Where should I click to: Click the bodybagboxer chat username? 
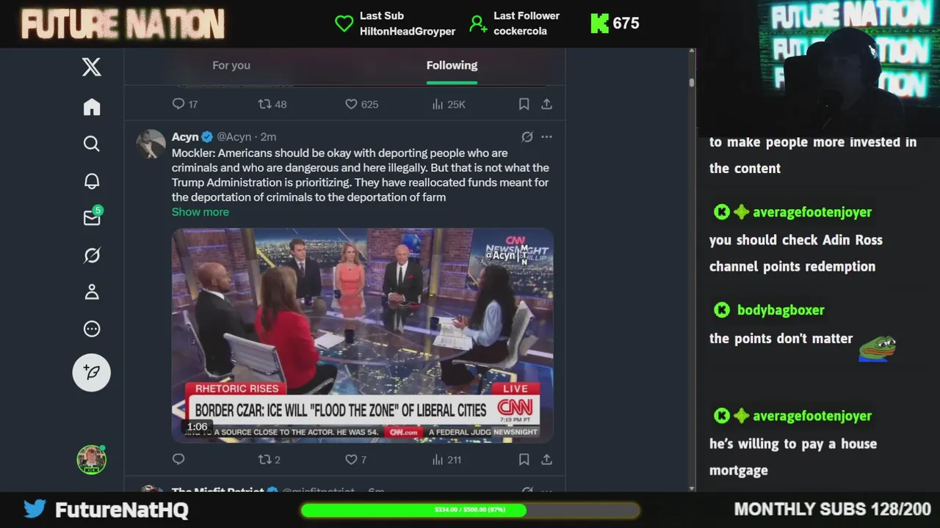click(x=781, y=310)
